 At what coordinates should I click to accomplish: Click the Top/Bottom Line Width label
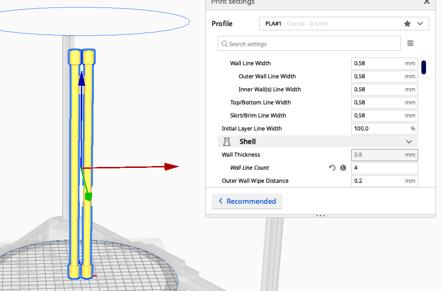pos(260,103)
